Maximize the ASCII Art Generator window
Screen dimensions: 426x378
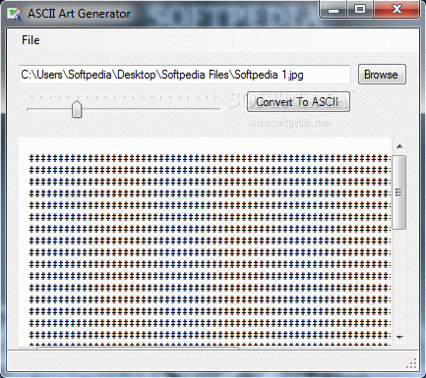[x=360, y=10]
